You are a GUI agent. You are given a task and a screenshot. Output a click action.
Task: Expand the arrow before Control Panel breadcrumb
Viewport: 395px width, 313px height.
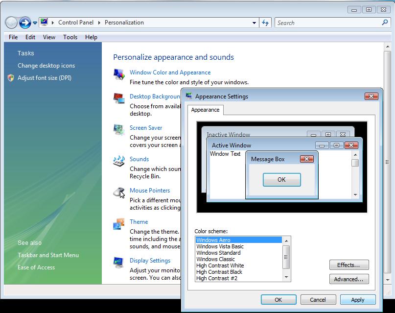53,23
